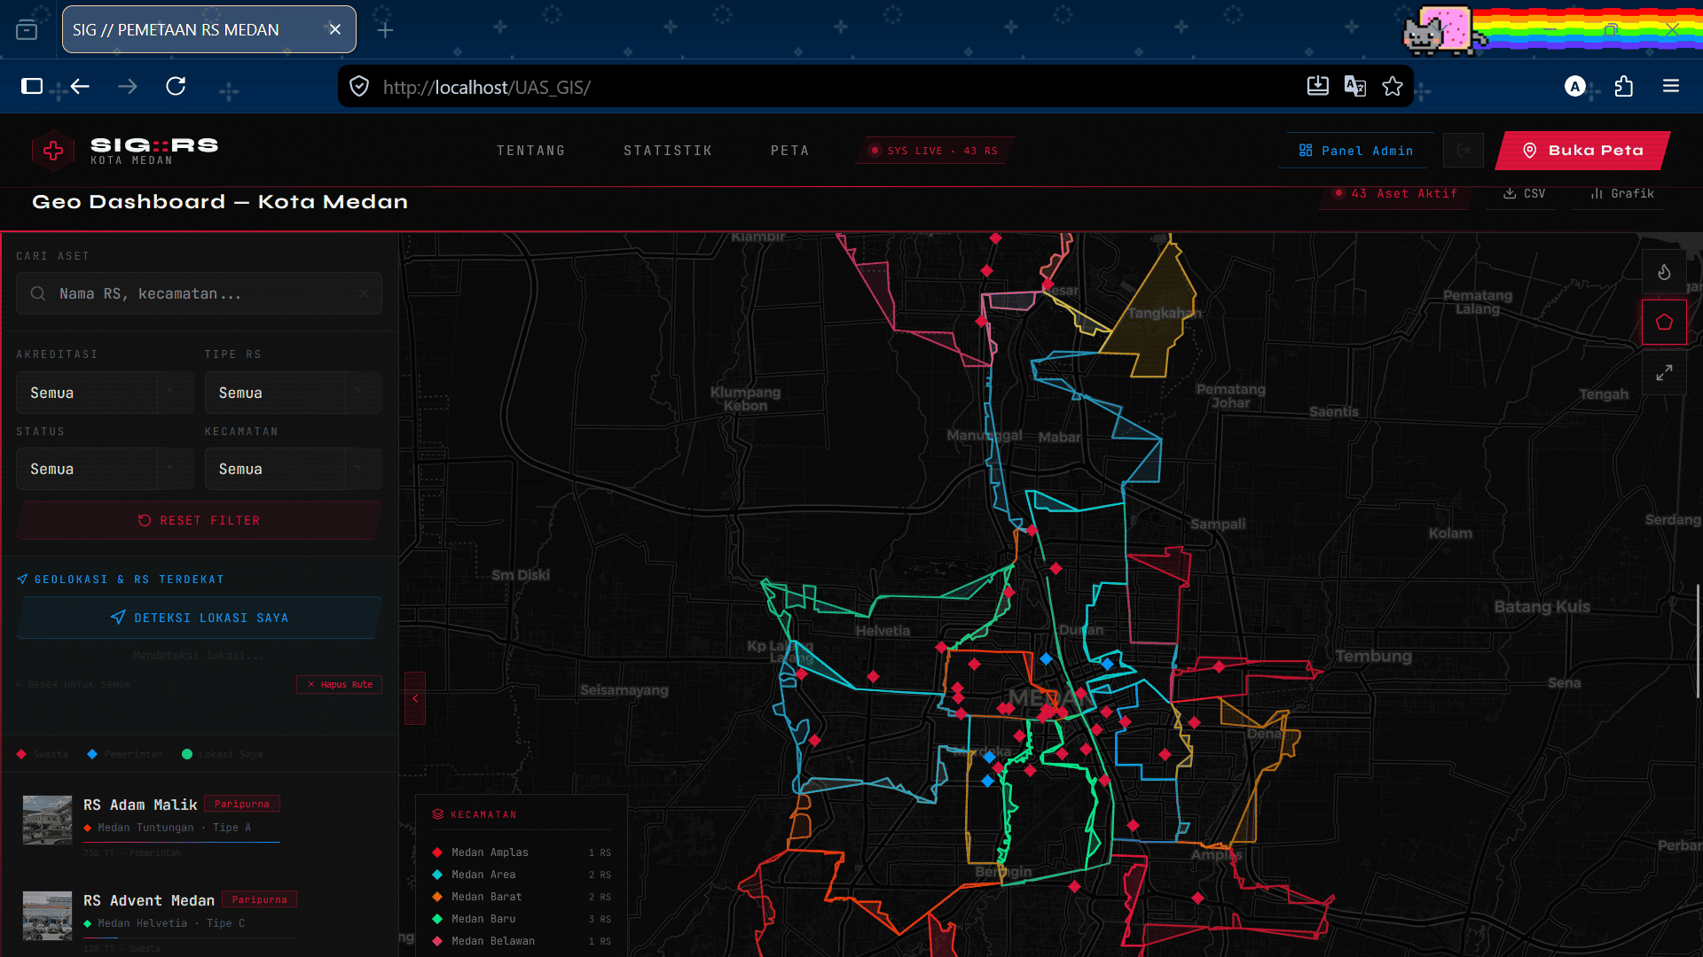Click the Hapus Rute button
The height and width of the screenshot is (957, 1703).
point(339,684)
